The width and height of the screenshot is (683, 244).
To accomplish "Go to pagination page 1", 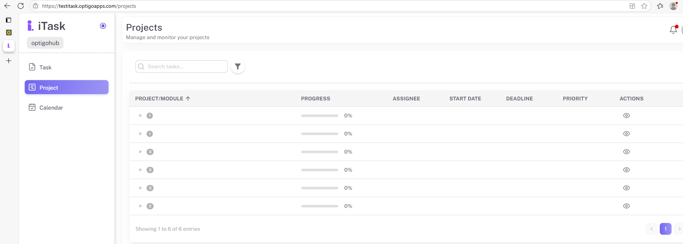I will point(665,229).
